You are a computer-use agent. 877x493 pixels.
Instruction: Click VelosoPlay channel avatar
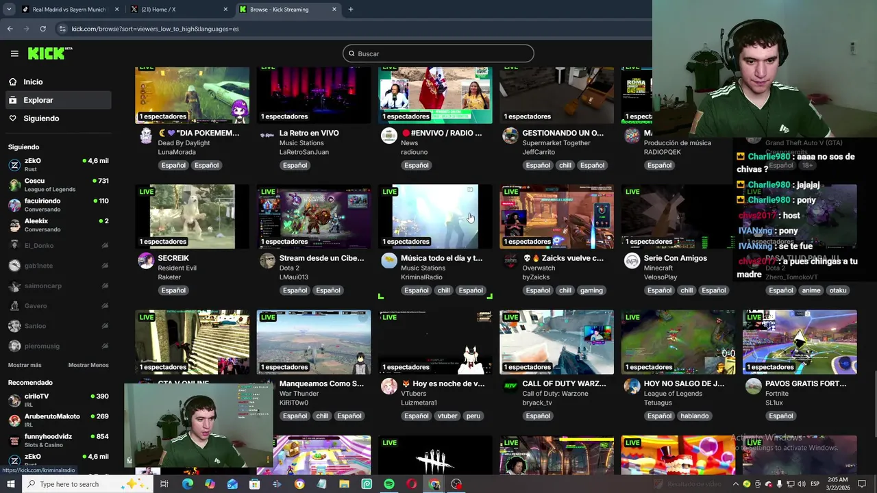[x=632, y=261]
